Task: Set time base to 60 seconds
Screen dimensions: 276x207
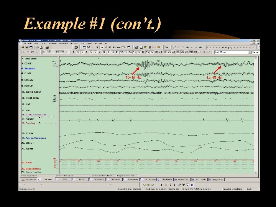Action: 114,48
